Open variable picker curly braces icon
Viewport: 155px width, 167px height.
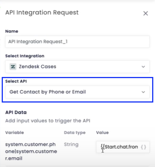coord(143,147)
